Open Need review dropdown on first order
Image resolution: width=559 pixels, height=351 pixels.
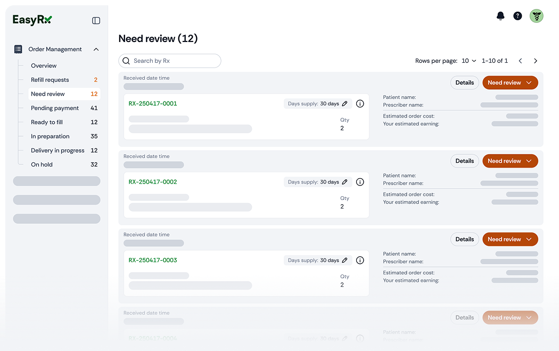click(x=529, y=82)
